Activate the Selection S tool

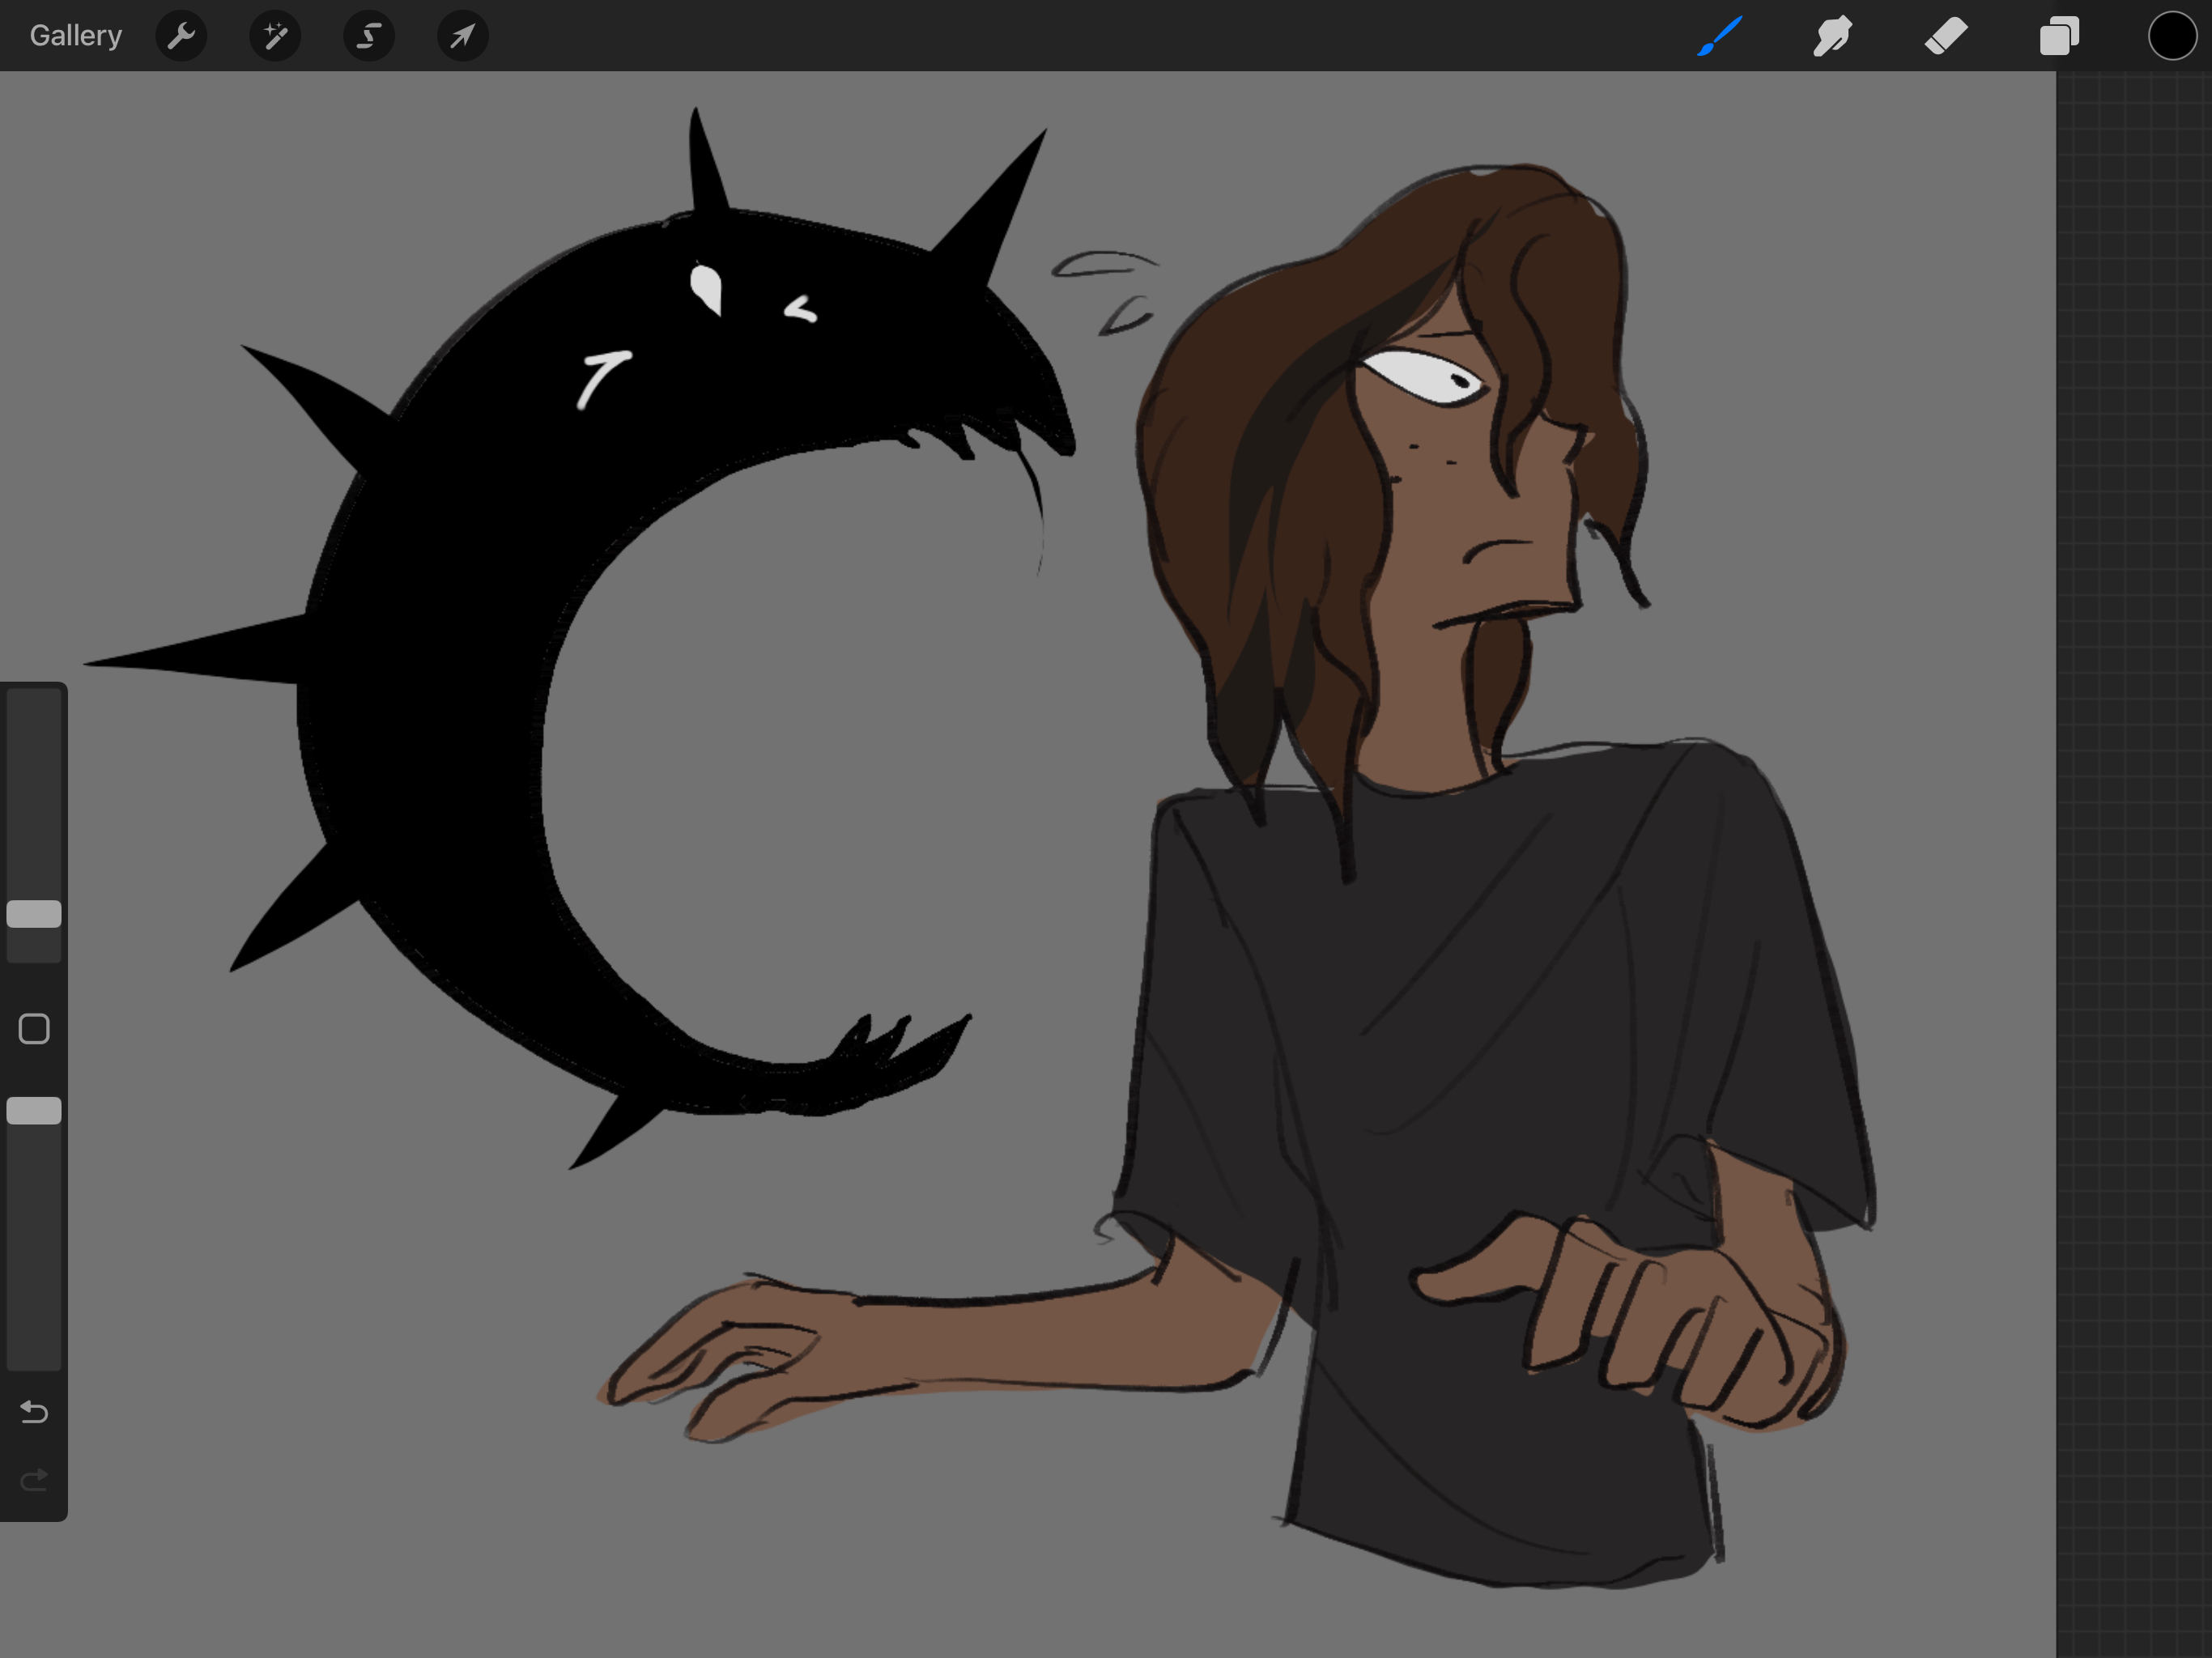pyautogui.click(x=369, y=37)
